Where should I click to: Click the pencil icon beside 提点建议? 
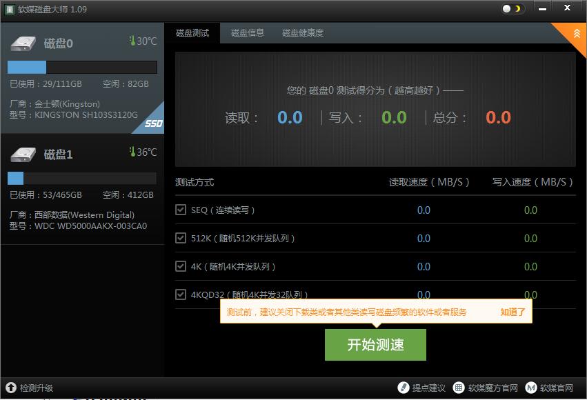point(405,388)
